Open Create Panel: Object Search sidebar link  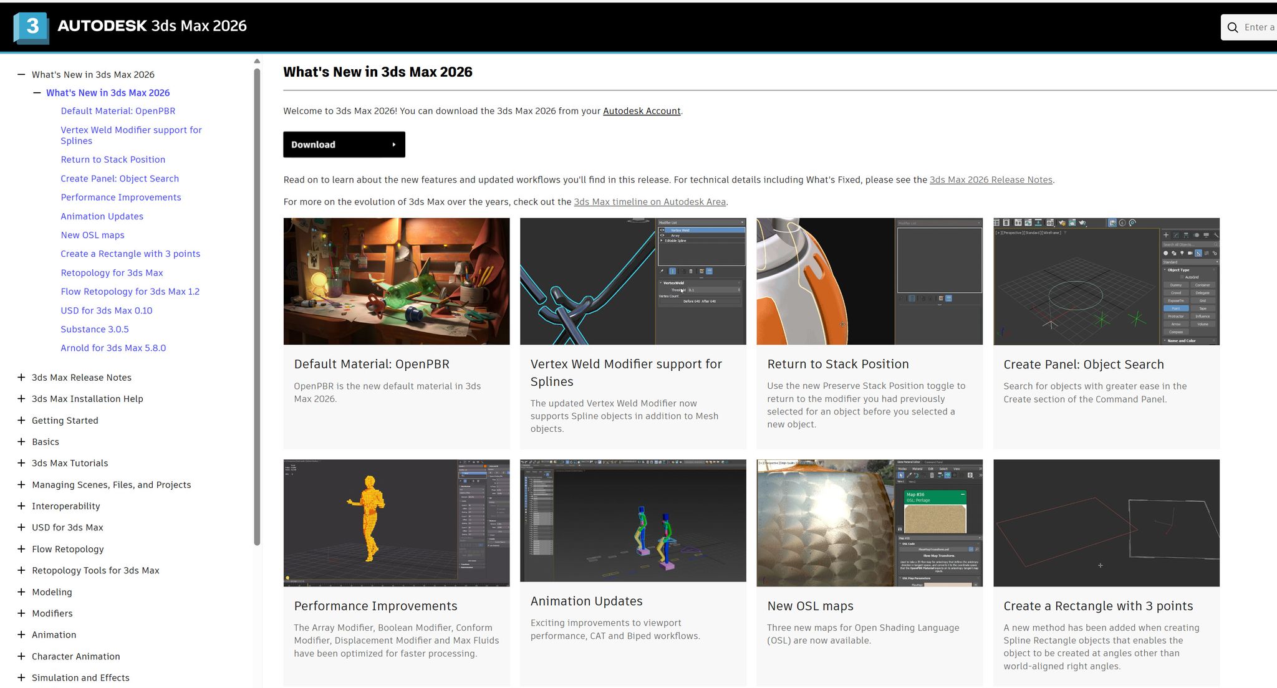120,178
